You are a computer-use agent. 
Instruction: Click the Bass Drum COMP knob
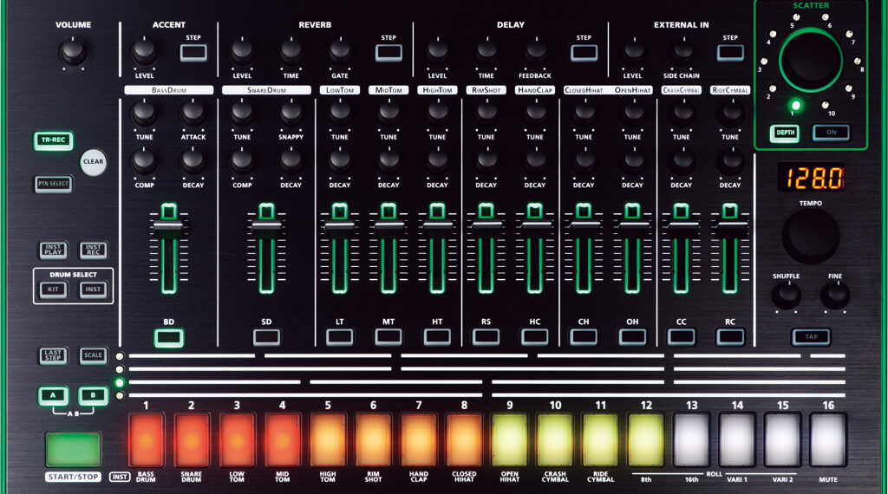pos(145,161)
